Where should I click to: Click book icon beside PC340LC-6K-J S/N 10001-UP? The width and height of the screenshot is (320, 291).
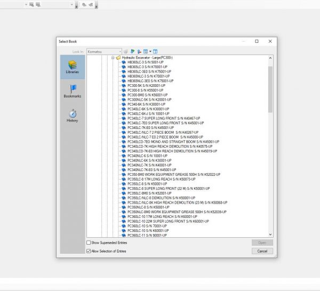pos(124,114)
